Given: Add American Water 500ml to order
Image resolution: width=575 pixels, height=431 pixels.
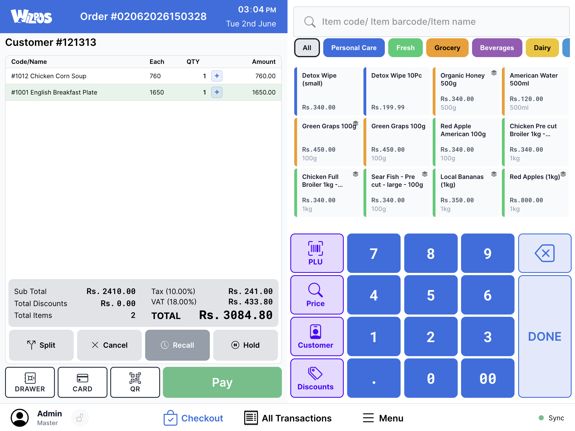Looking at the screenshot, I should (535, 91).
